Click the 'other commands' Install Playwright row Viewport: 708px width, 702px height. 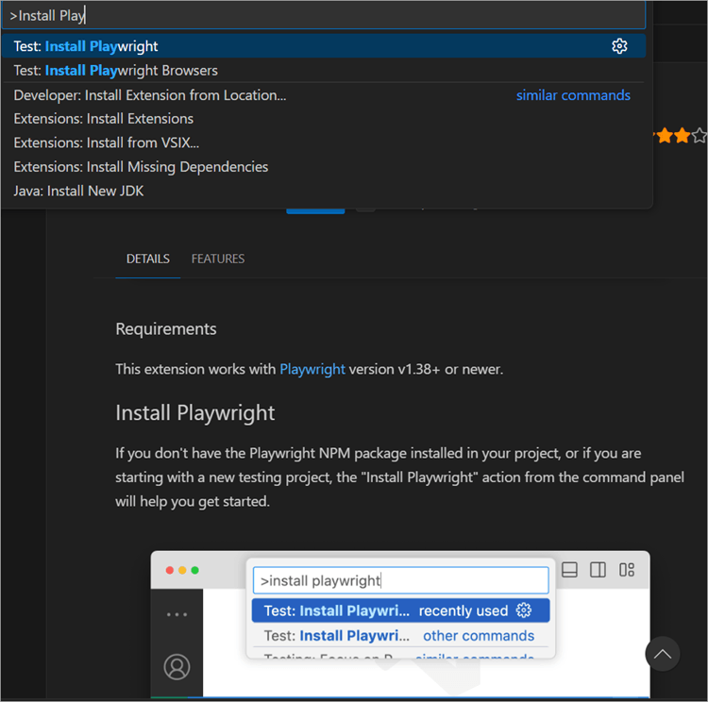click(x=401, y=636)
